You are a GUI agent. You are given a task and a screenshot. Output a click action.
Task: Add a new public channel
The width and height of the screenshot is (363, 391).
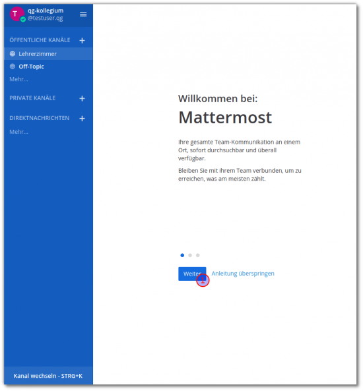(82, 40)
